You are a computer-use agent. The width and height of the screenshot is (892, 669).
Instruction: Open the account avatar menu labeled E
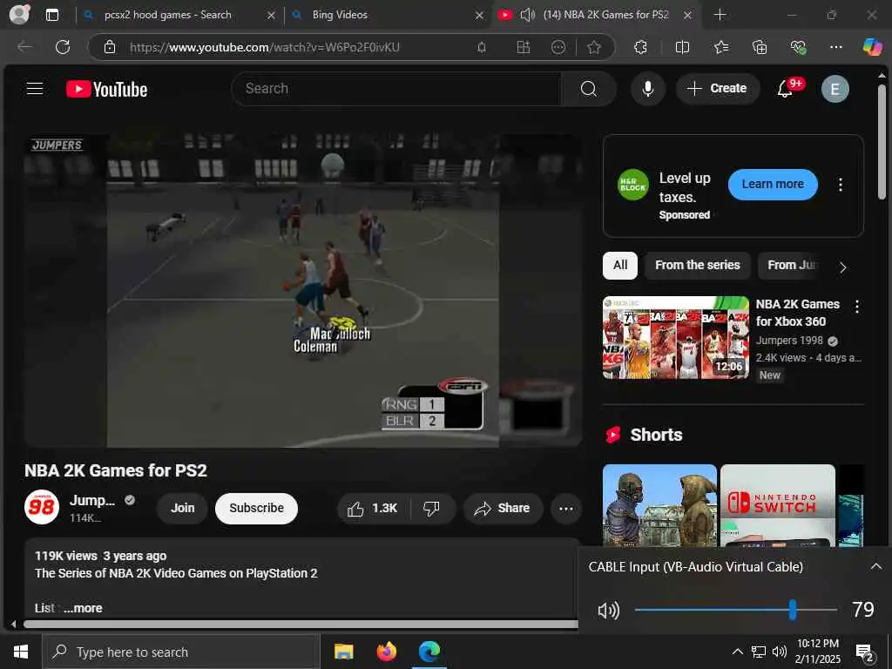tap(835, 89)
